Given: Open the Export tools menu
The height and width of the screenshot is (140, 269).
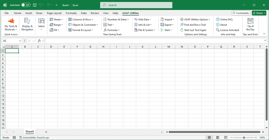Looking at the screenshot, I should 167,25.
